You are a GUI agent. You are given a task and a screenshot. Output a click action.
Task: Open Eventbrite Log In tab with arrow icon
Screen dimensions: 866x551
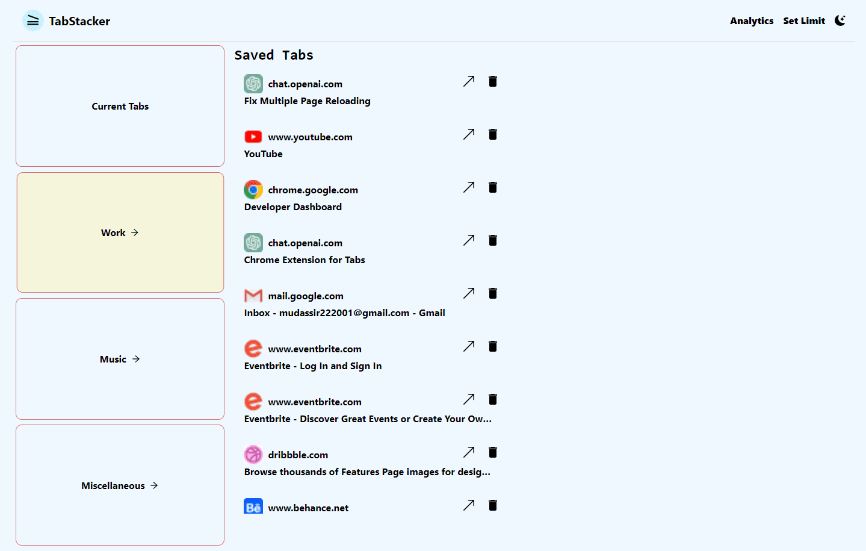(469, 346)
